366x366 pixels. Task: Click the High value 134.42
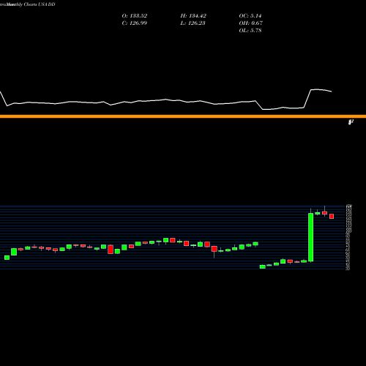(x=193, y=16)
